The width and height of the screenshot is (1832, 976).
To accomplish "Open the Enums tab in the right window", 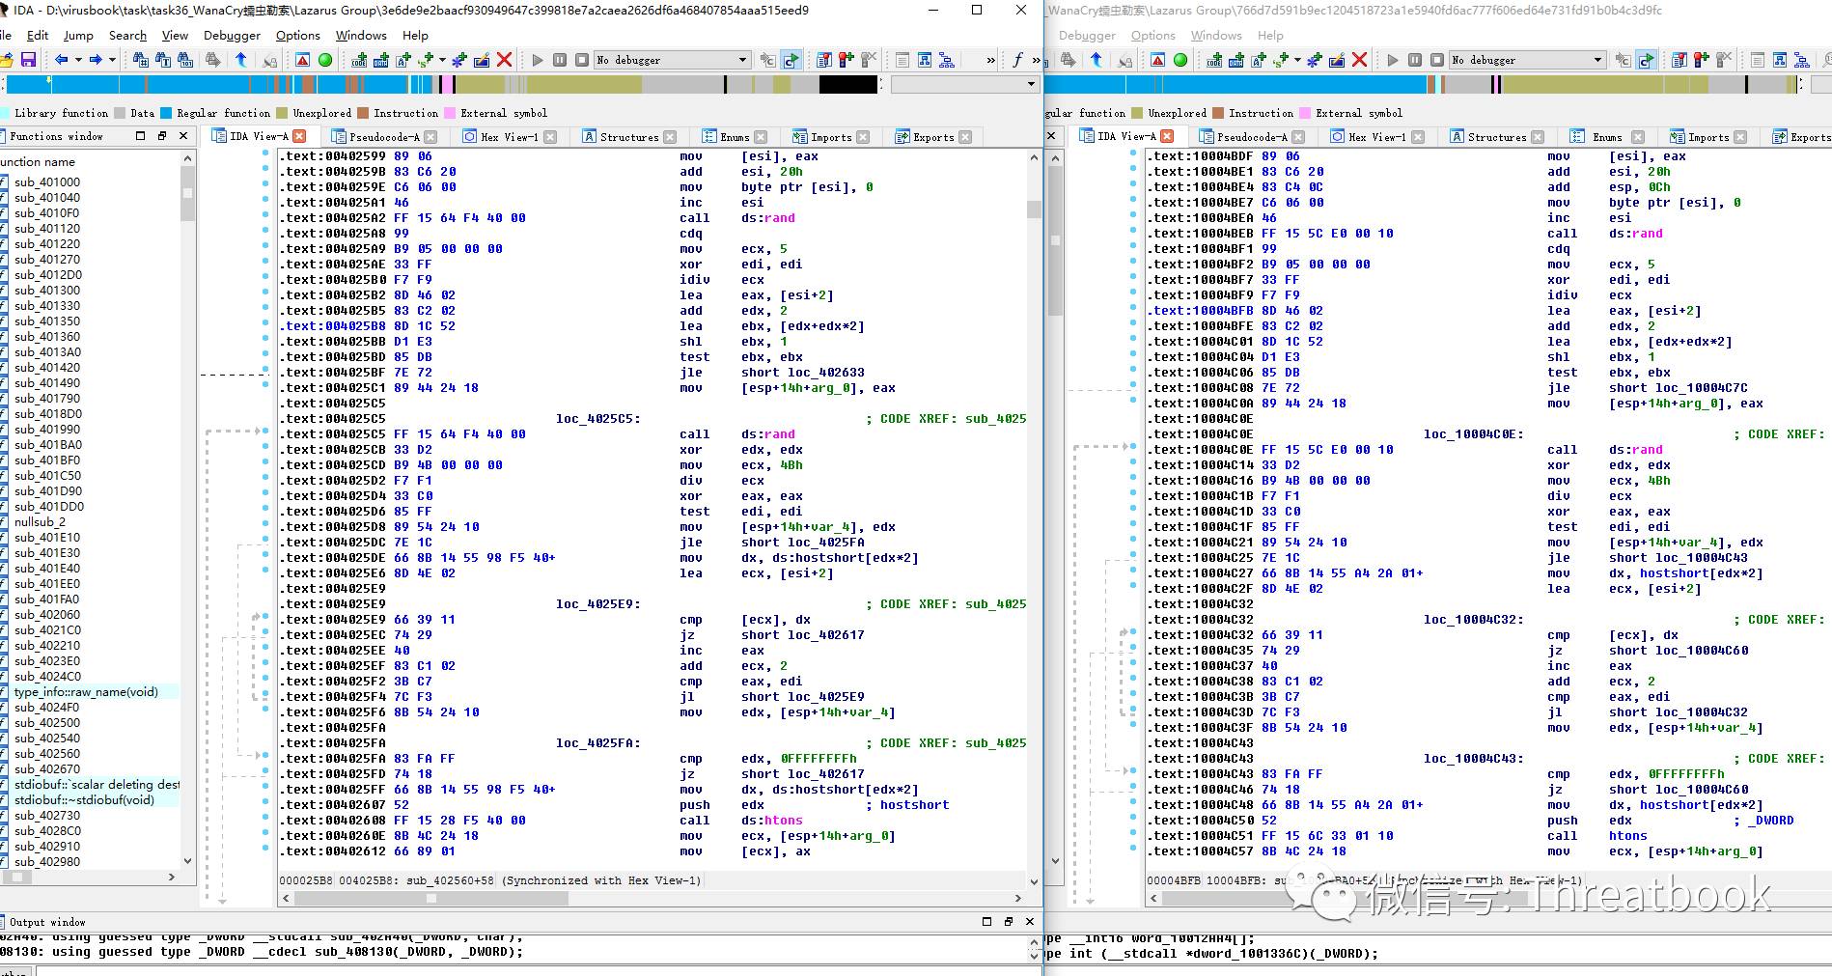I will click(x=1606, y=137).
